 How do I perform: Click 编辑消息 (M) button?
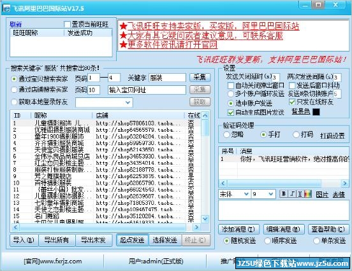284,230
